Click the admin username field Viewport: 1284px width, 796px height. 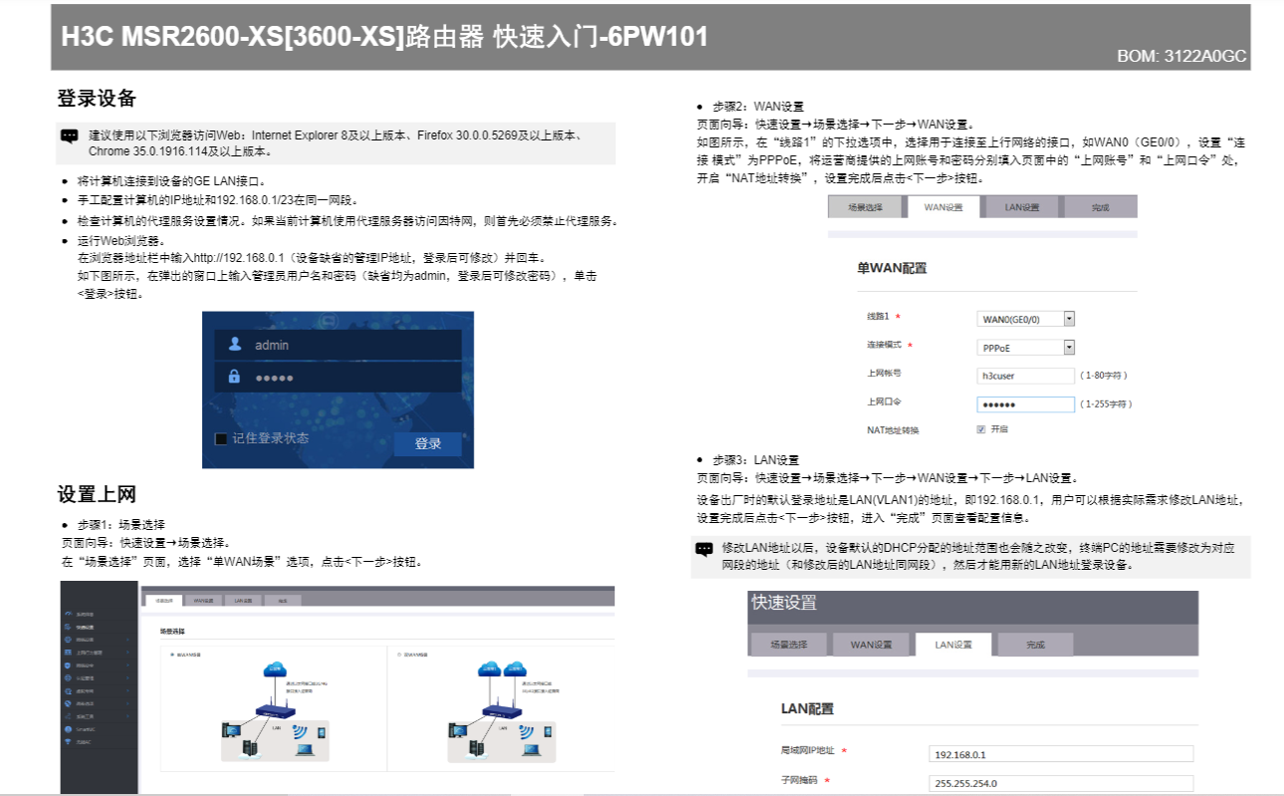click(338, 345)
